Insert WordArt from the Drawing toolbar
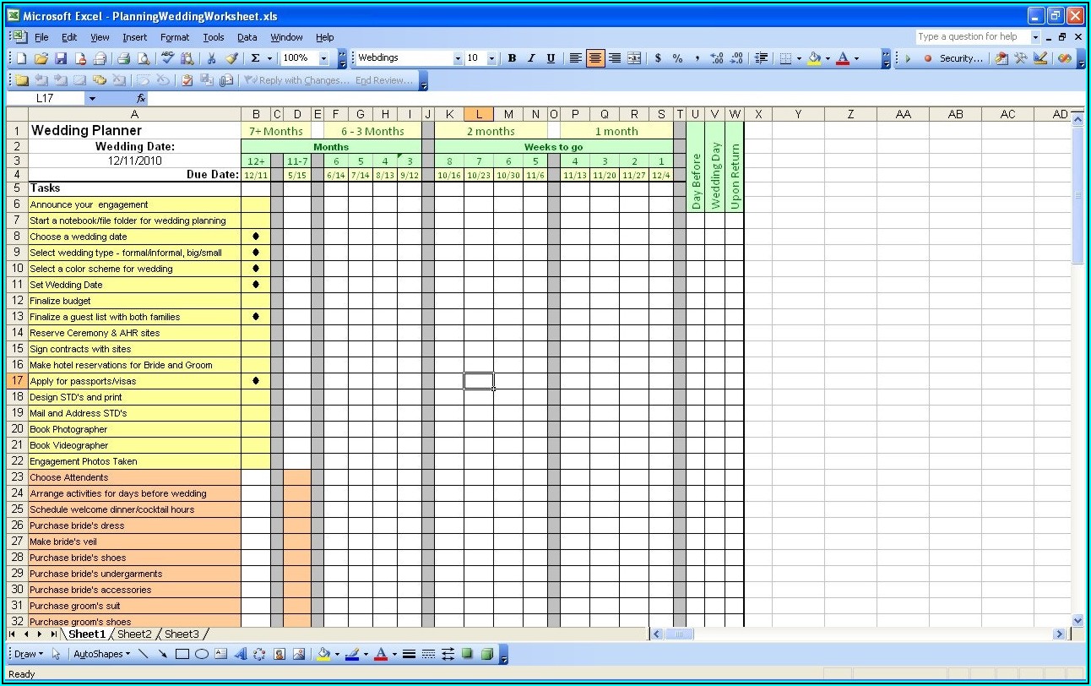Screen dimensions: 1091x686 [x=240, y=654]
